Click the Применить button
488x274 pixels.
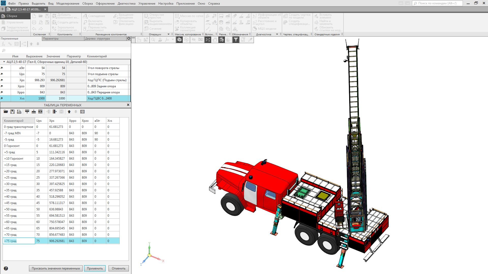click(95, 268)
